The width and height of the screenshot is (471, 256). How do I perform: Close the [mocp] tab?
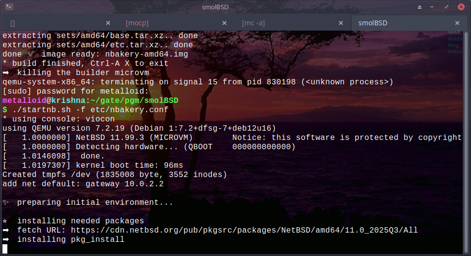pyautogui.click(x=224, y=23)
